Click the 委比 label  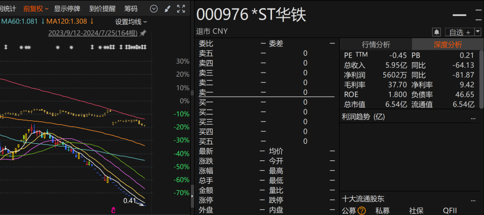[206, 44]
